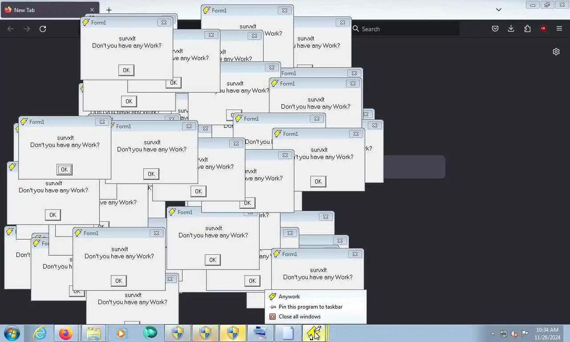Close the New Tab tab

(x=92, y=10)
